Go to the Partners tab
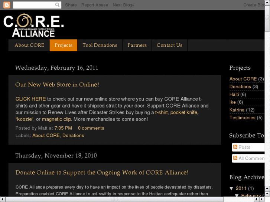The width and height of the screenshot is (270, 202). [137, 45]
